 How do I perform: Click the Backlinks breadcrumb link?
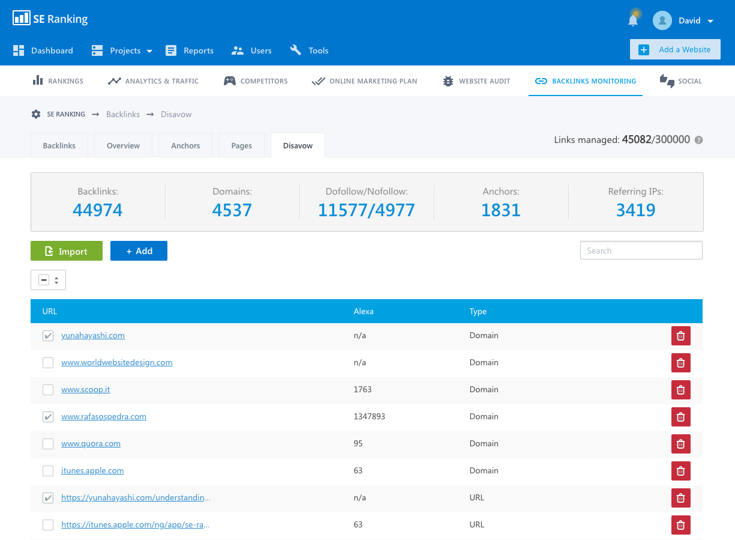123,114
